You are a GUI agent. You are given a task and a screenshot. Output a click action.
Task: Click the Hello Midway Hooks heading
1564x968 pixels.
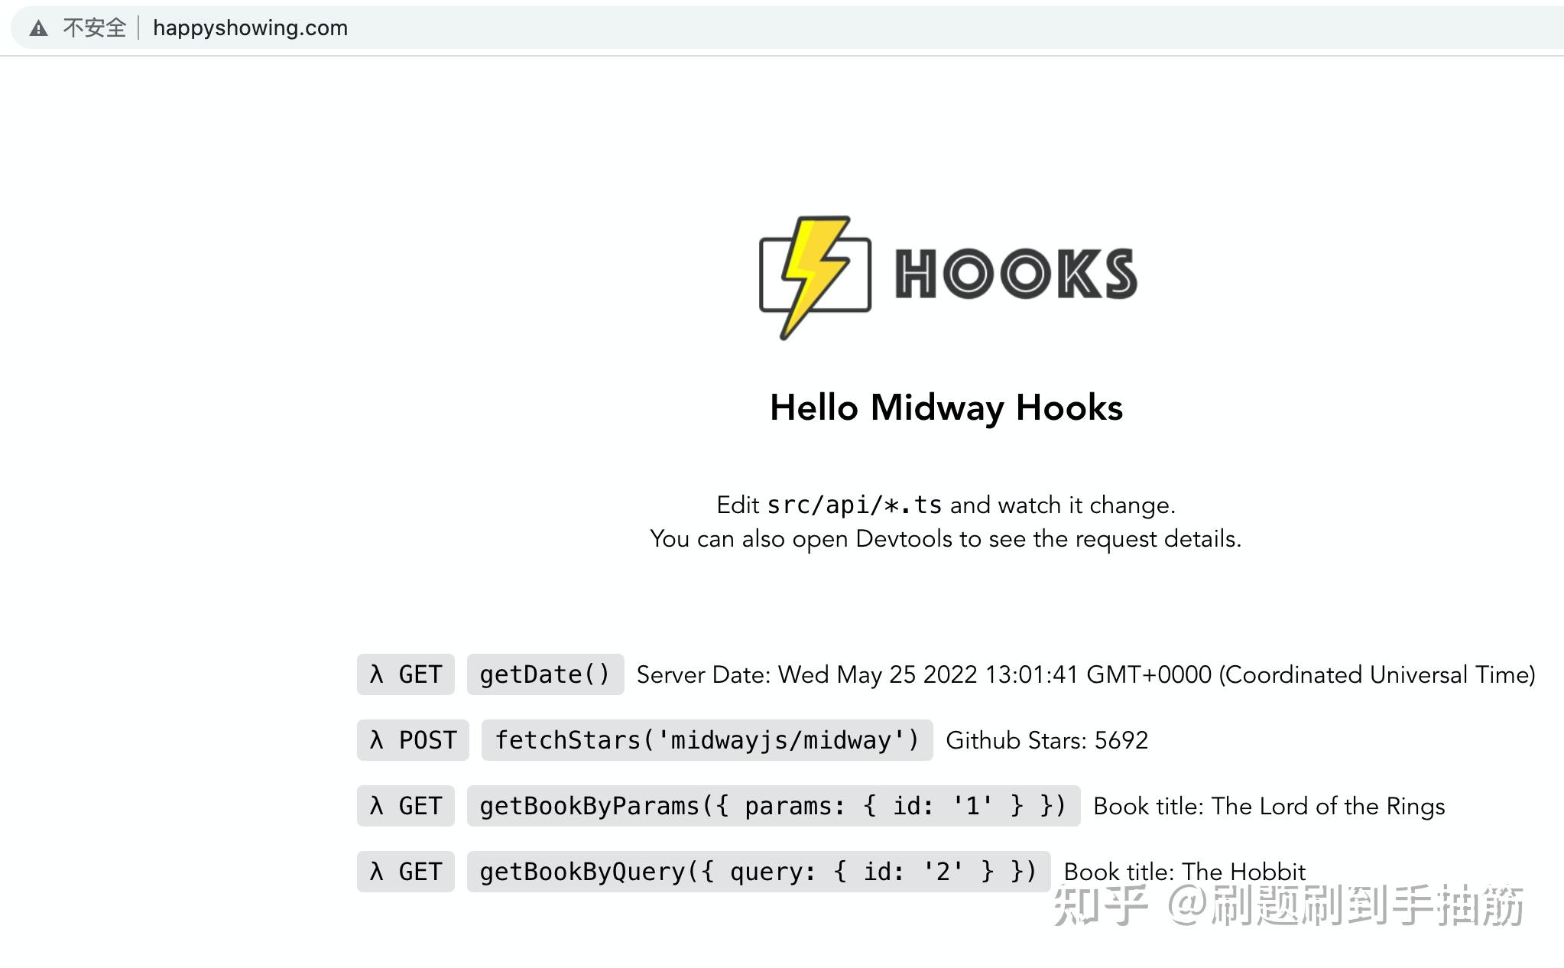click(x=946, y=408)
